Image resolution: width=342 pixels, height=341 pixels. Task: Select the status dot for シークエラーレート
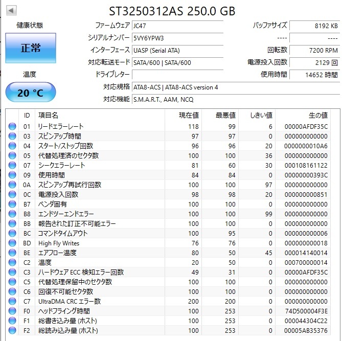click(12, 165)
